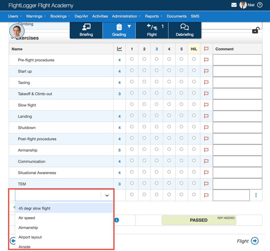
Task: Mark HIL for Slow flight
Action: click(x=194, y=104)
